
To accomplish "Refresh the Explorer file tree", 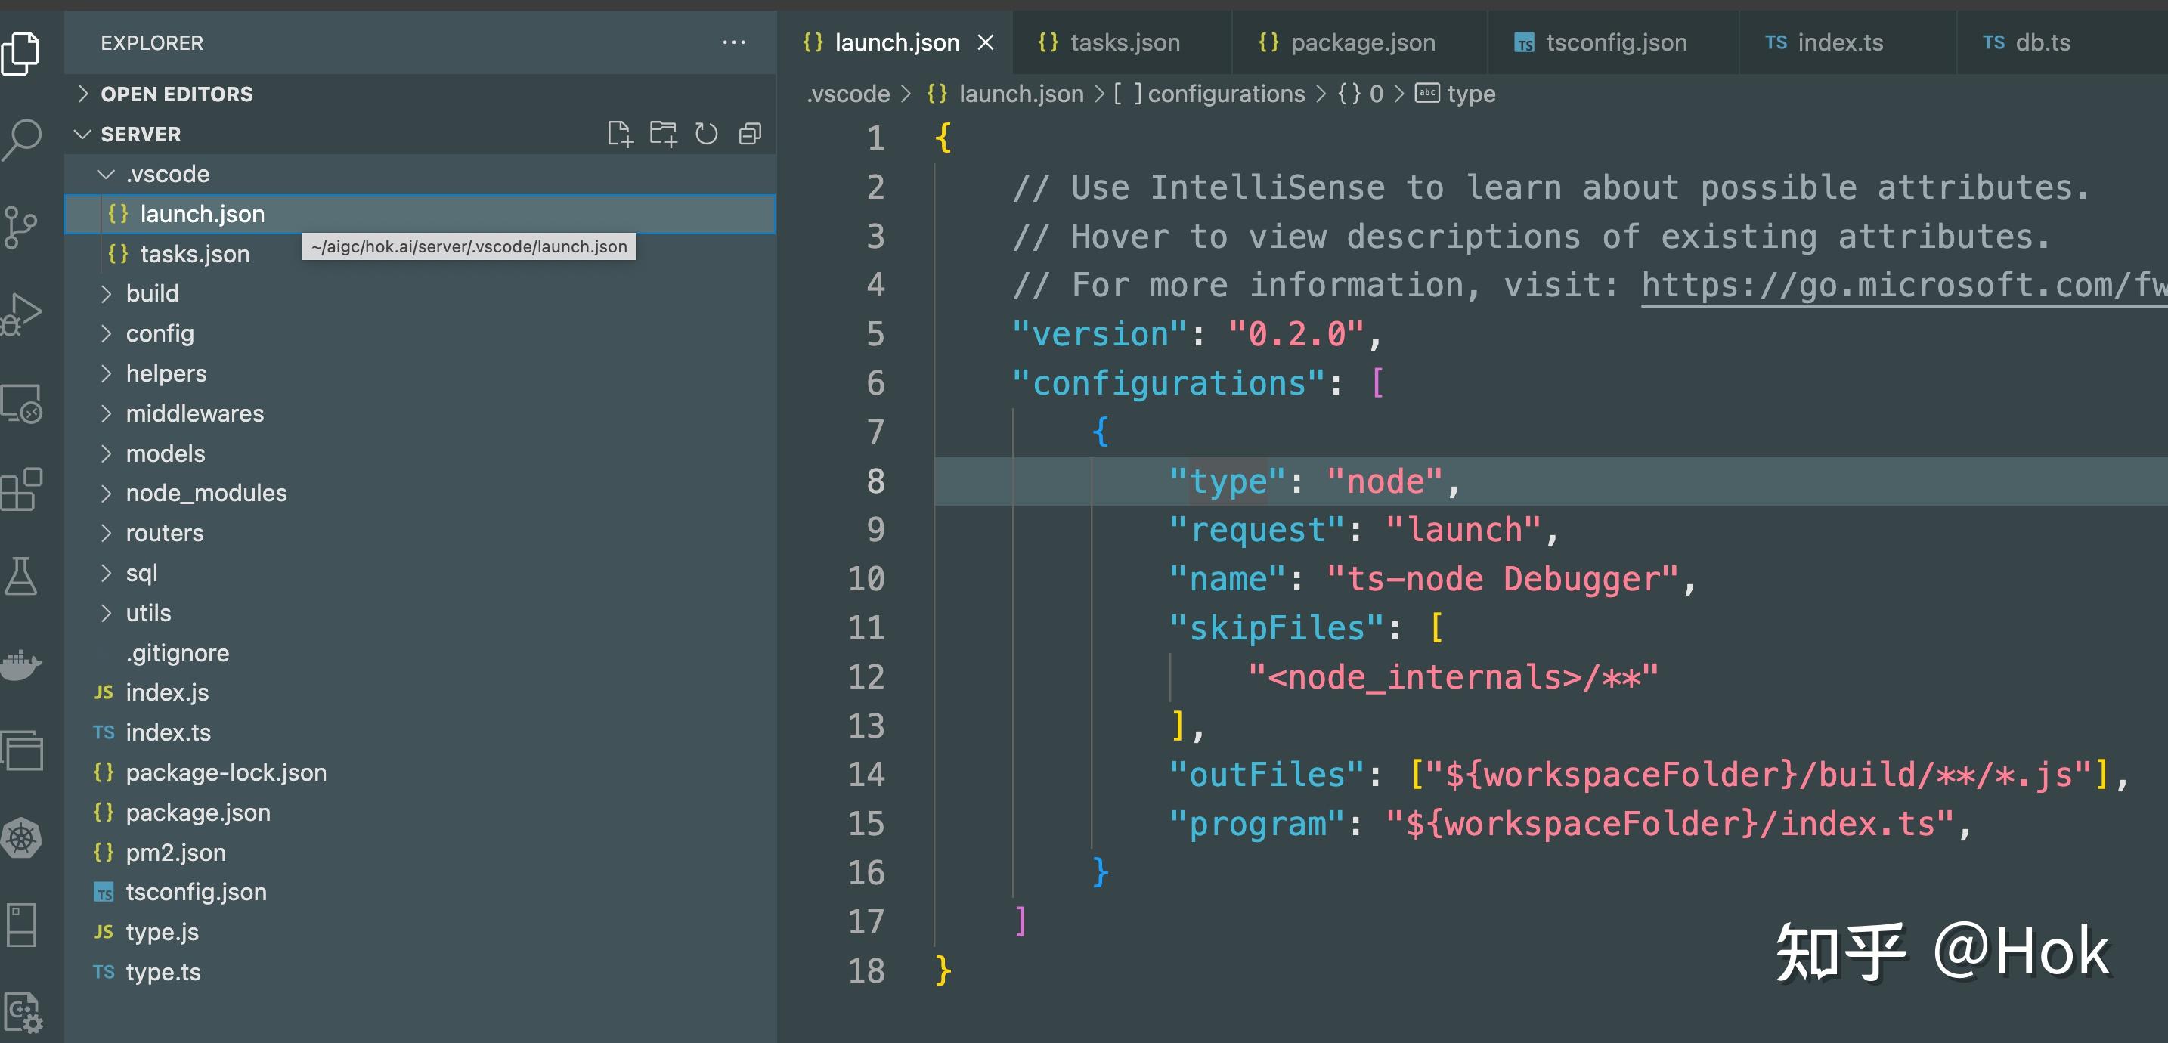I will coord(706,134).
